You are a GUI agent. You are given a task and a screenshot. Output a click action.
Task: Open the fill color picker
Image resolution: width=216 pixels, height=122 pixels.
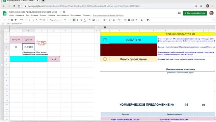[90, 20]
